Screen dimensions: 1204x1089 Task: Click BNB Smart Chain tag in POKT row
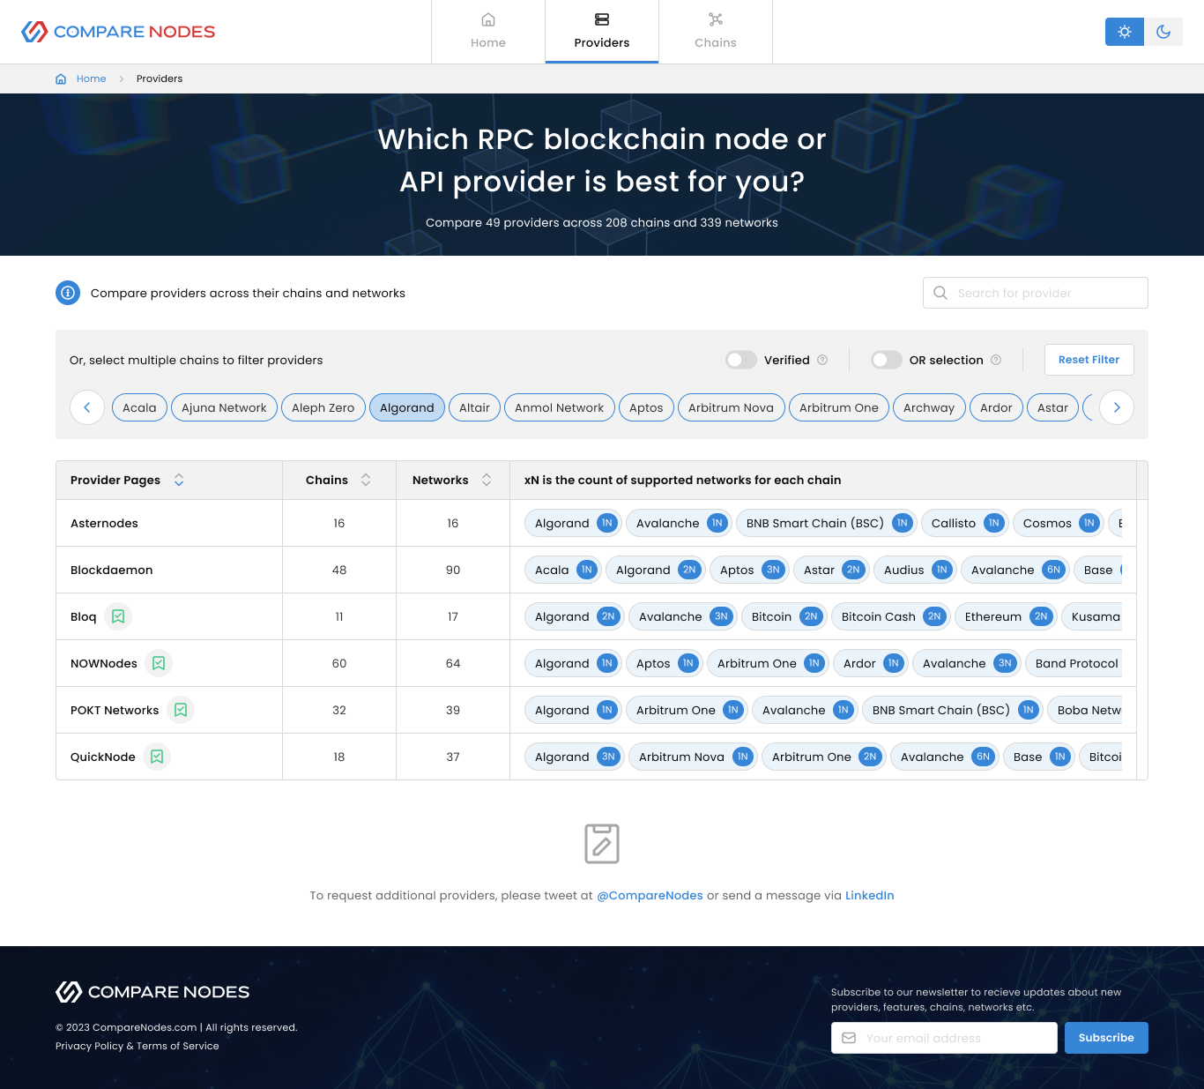point(953,710)
